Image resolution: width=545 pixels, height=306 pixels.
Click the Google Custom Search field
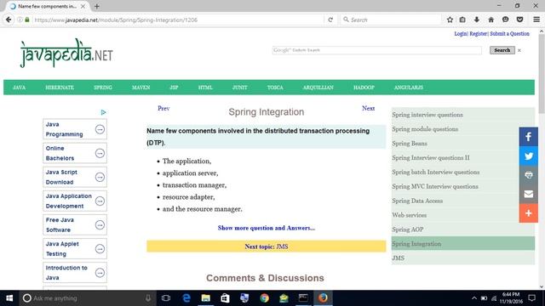[x=376, y=50]
